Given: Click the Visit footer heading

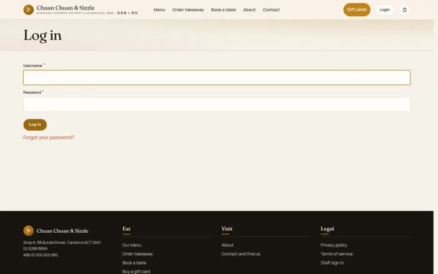Looking at the screenshot, I should 227,229.
